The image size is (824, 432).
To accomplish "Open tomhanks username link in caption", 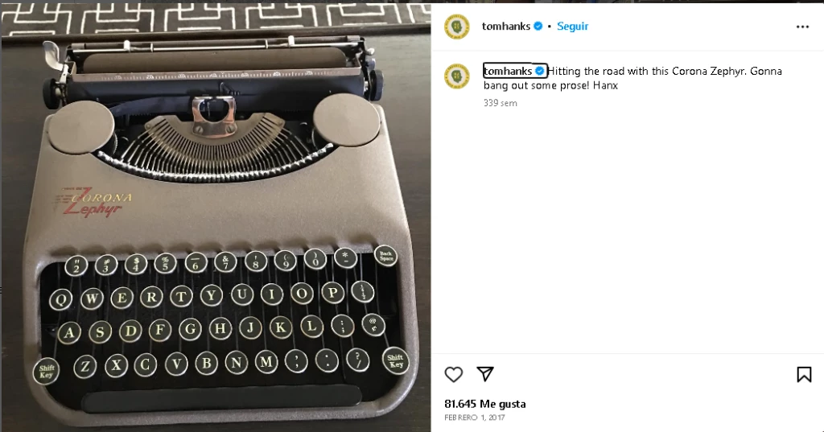I will tap(508, 71).
